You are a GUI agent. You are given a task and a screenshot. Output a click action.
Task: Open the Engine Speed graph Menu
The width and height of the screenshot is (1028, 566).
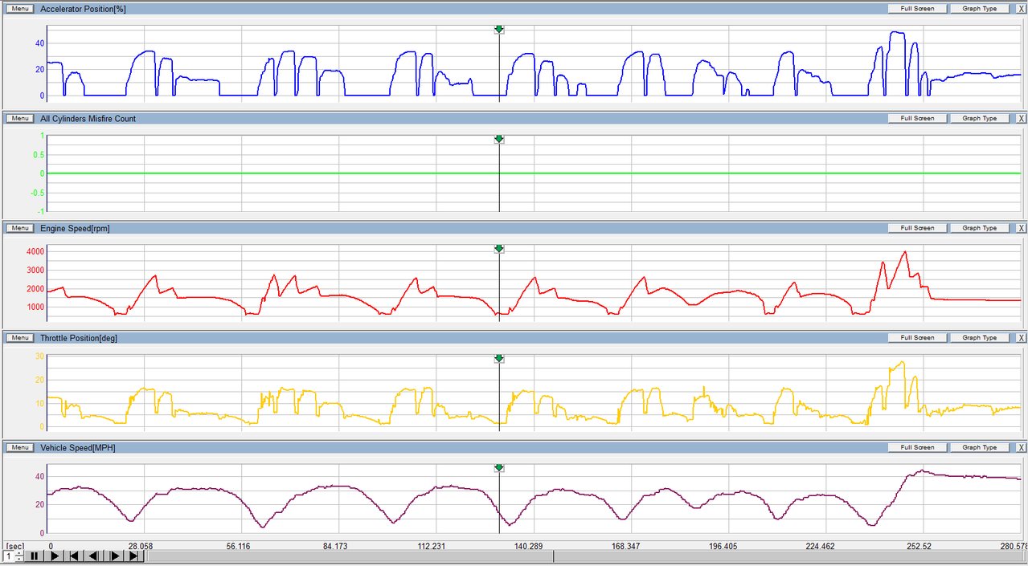pos(20,228)
